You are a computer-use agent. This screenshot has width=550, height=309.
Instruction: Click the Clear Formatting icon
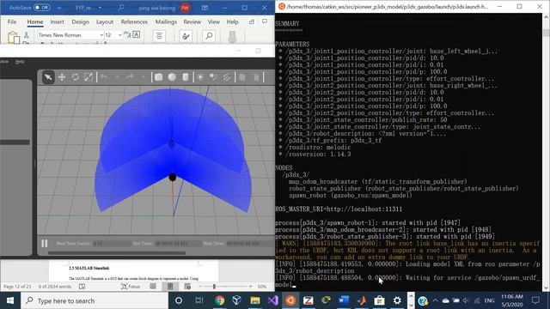(127, 34)
